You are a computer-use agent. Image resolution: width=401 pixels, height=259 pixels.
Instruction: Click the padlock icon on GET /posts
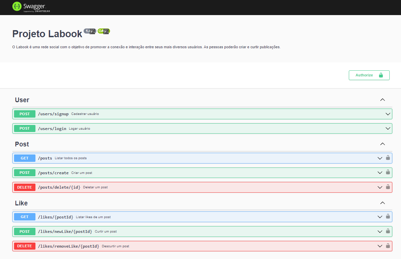point(388,158)
